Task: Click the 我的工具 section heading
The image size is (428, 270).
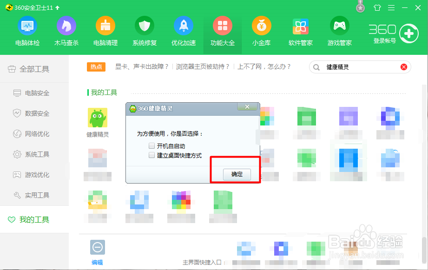Action: [104, 92]
